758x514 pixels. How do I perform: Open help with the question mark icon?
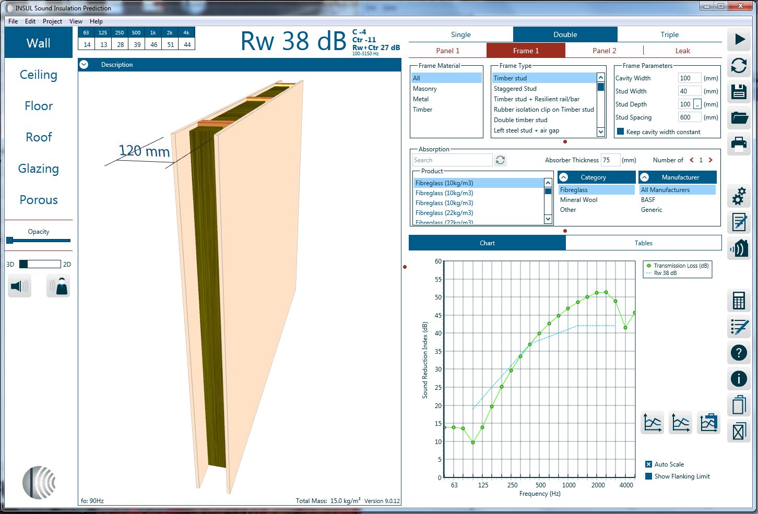[x=739, y=353]
